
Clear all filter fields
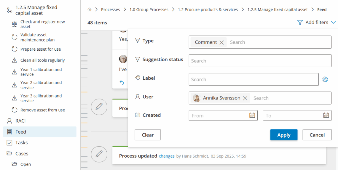148,135
